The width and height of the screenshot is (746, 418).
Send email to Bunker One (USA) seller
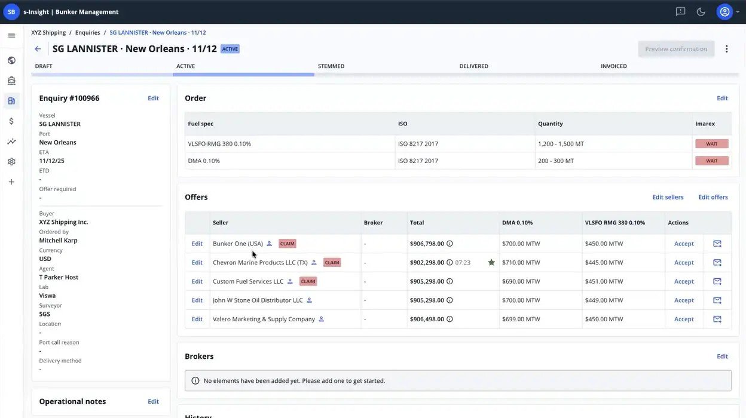(x=717, y=244)
